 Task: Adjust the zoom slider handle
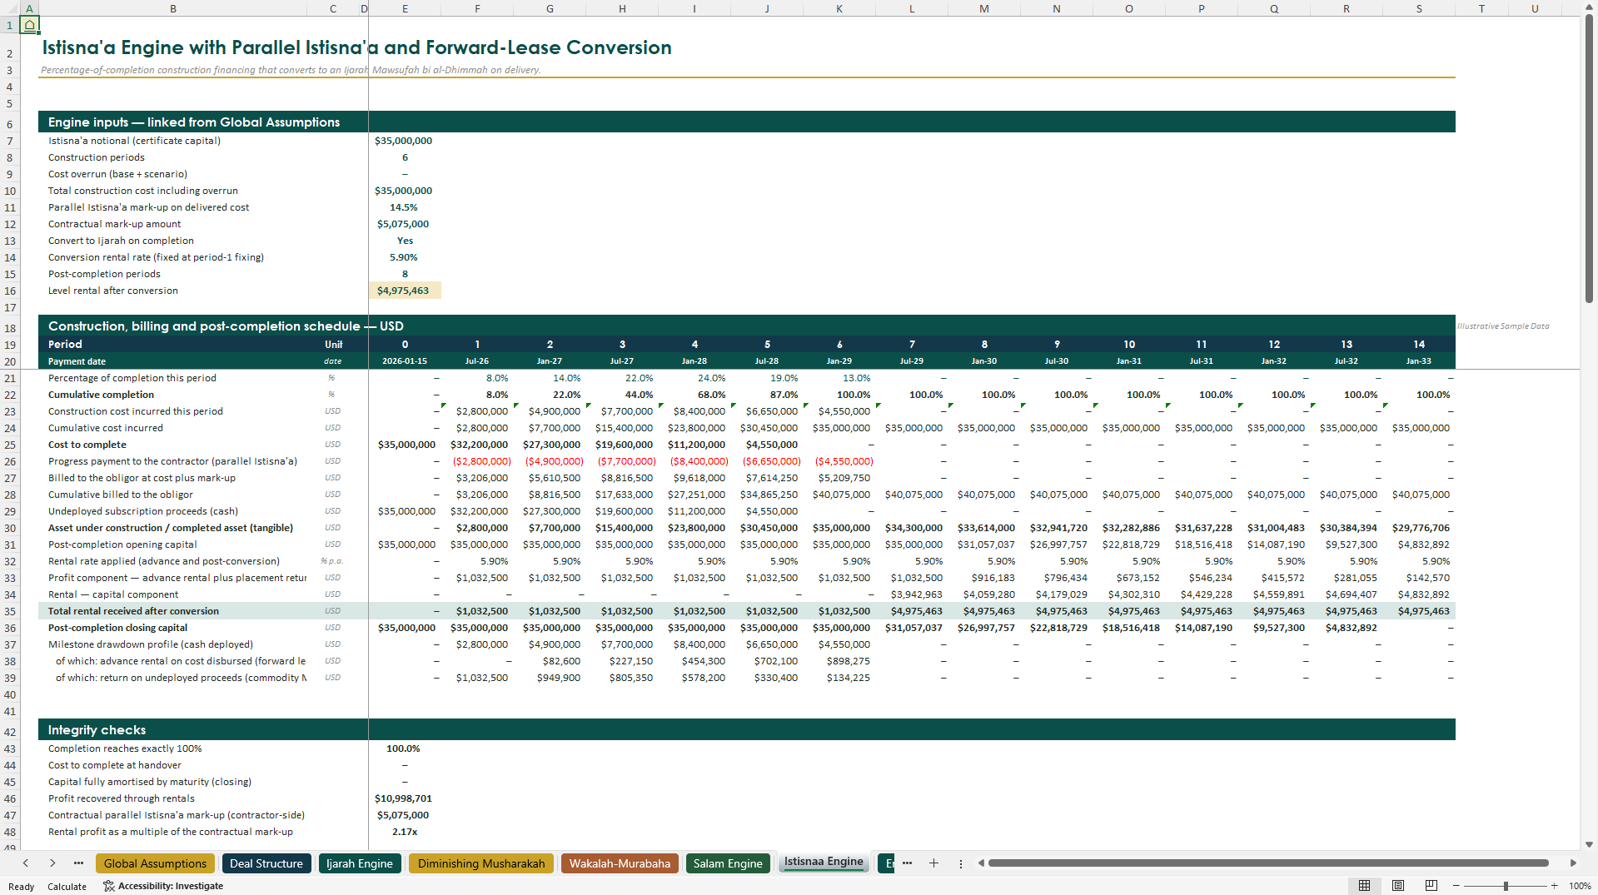coord(1506,886)
